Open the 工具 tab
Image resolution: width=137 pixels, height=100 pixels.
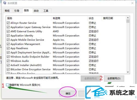(x=46, y=11)
